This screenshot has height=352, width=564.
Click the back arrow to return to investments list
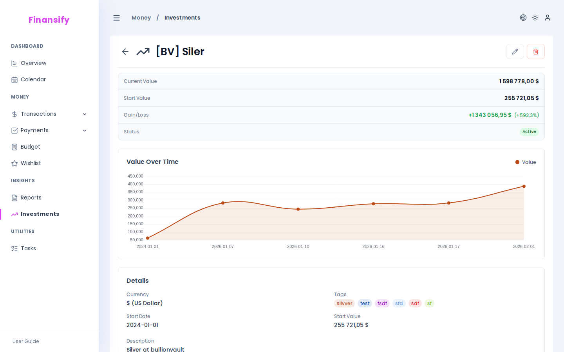[125, 51]
